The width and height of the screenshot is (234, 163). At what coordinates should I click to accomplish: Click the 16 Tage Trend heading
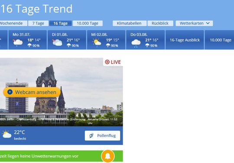pos(36,9)
